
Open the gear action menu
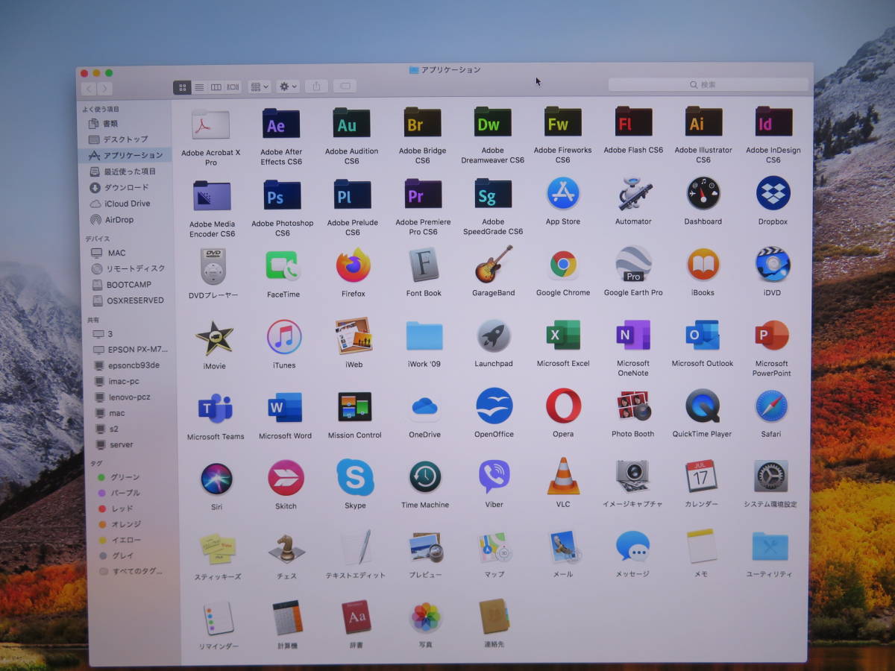click(286, 86)
